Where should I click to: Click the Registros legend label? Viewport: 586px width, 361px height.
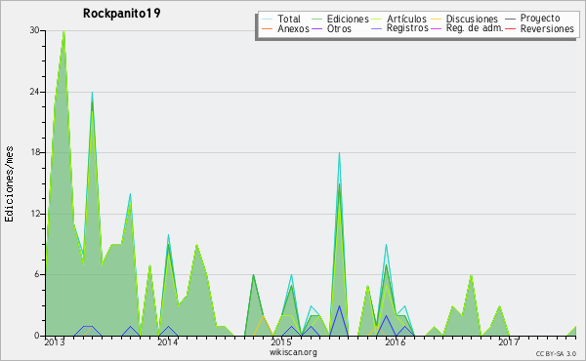point(407,28)
